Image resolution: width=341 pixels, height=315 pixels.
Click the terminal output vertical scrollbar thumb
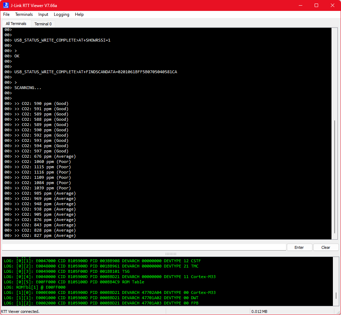335,176
